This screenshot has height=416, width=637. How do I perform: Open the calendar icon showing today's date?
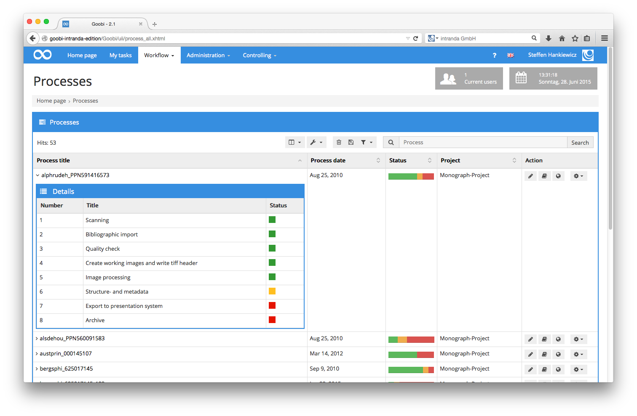tap(521, 78)
